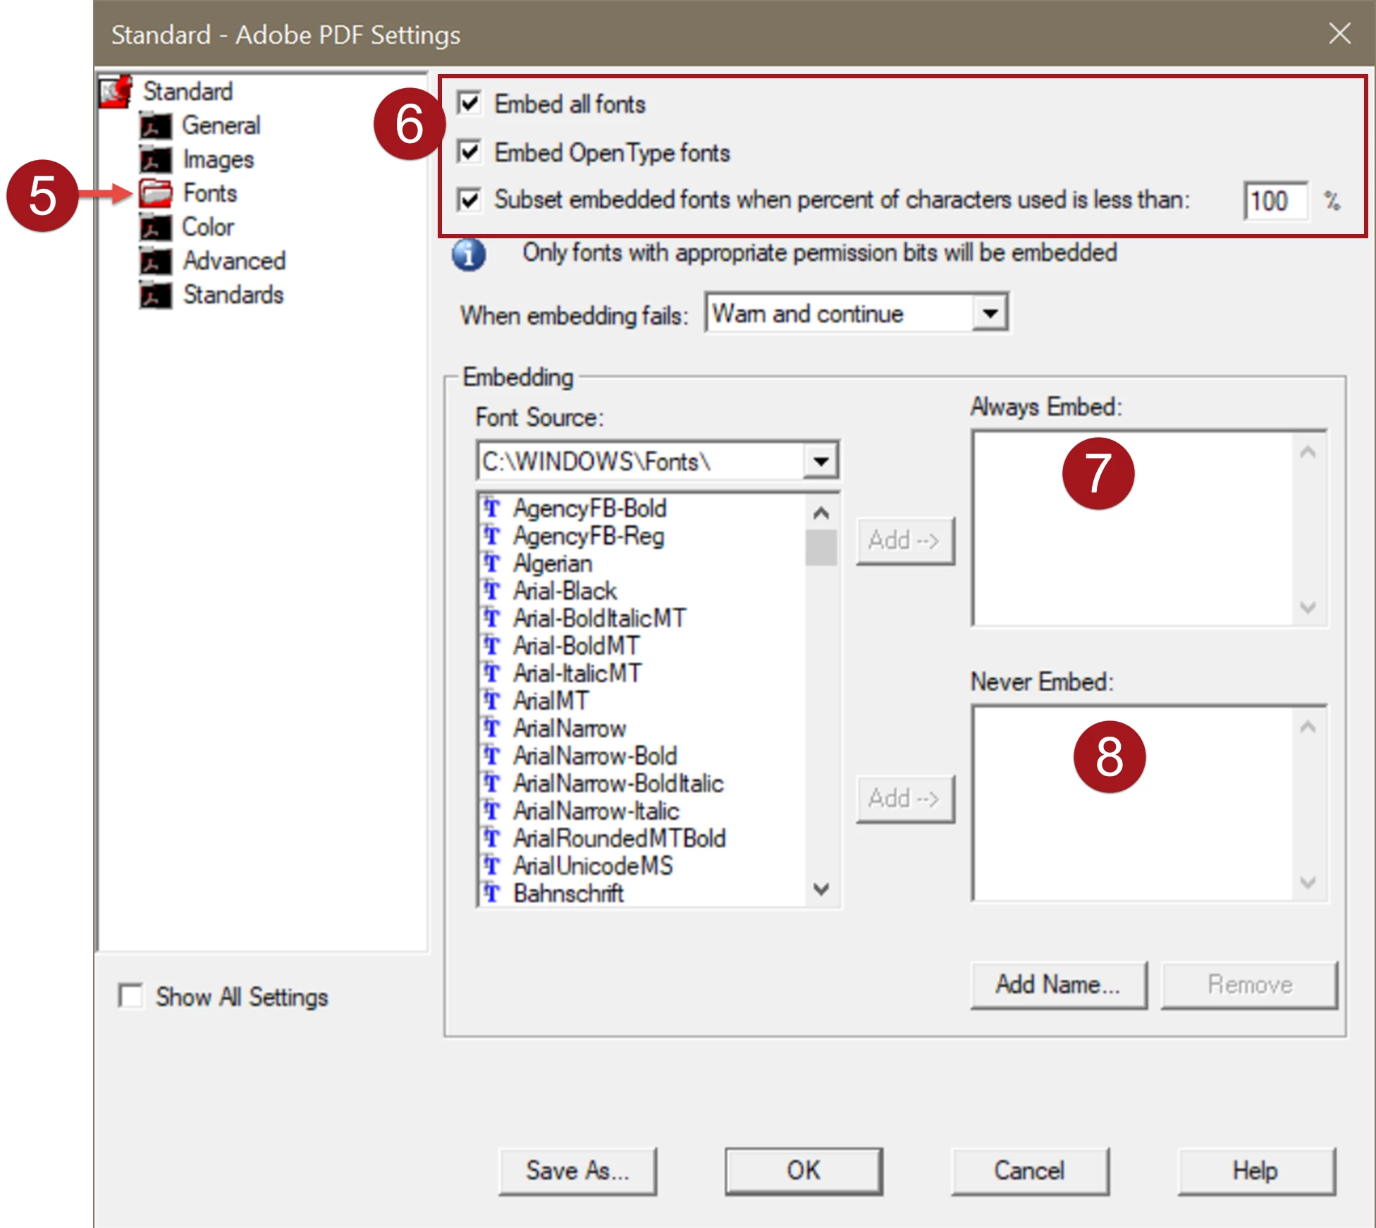Click the Color settings PDF icon
This screenshot has width=1376, height=1228.
(155, 228)
